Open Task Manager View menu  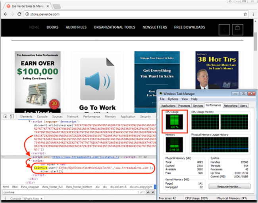coord(185,99)
